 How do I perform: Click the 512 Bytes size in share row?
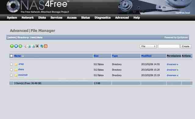coord(98,70)
